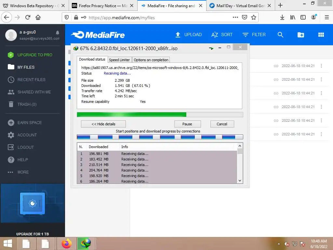Click Hide details button
This screenshot has width=333, height=250.
103,124
